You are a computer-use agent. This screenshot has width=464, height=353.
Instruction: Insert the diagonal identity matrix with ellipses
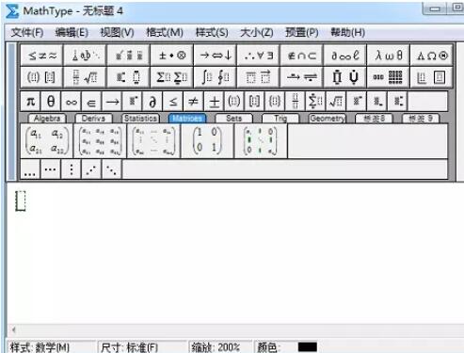261,141
